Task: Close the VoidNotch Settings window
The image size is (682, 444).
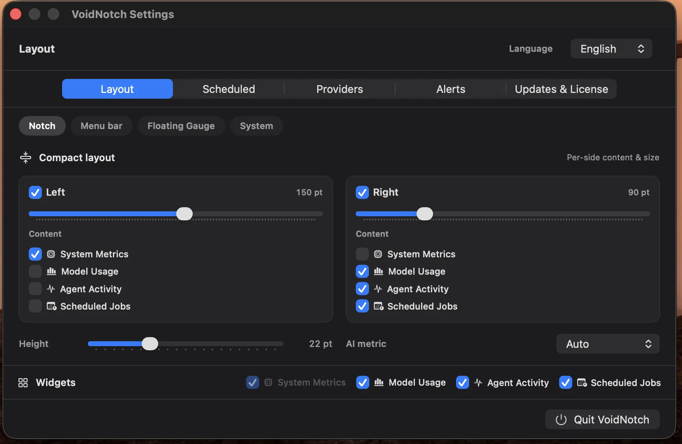Action: pos(16,14)
